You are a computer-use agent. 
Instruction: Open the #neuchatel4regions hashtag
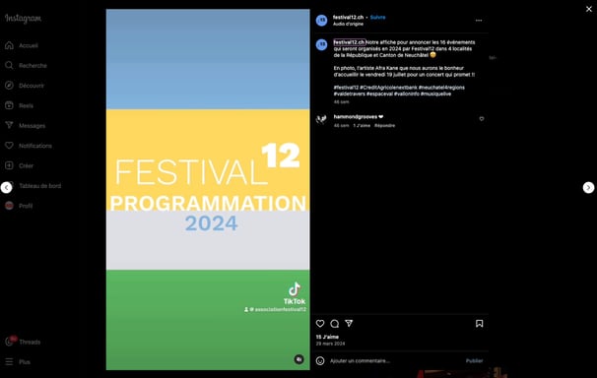(441, 88)
